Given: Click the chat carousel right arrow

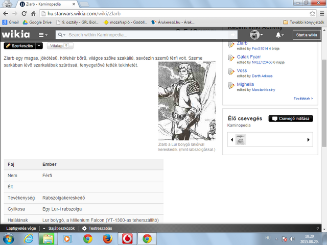Looking at the screenshot, I should 308,140.
